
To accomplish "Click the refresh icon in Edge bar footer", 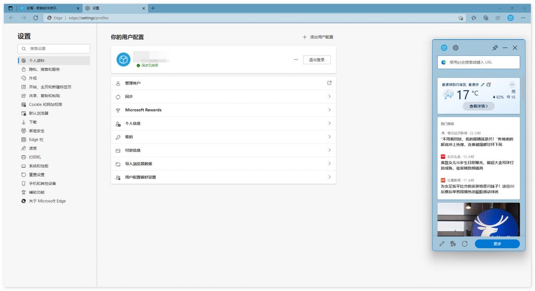I will [x=464, y=243].
